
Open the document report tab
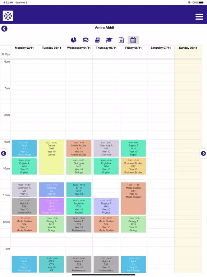click(121, 40)
